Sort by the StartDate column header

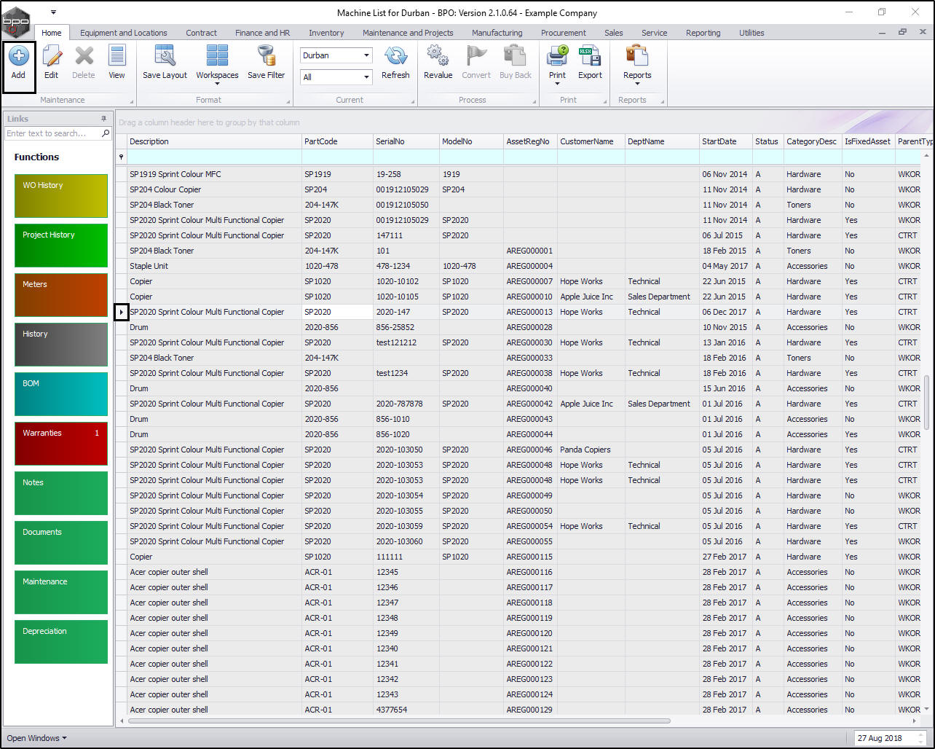click(719, 141)
